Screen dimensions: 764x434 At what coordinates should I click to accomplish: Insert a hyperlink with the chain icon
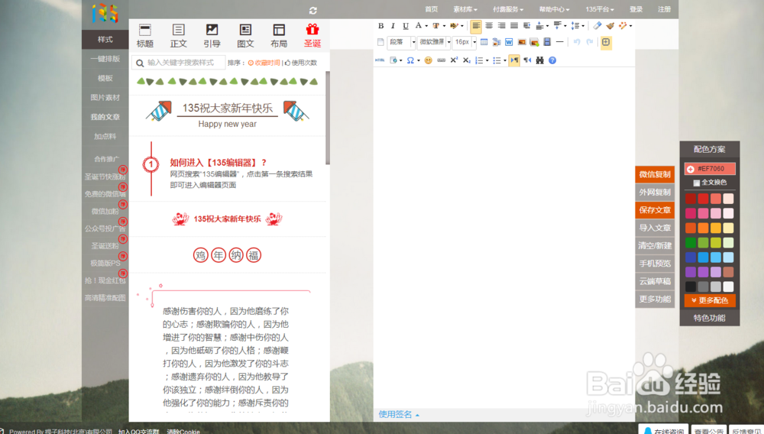click(441, 60)
